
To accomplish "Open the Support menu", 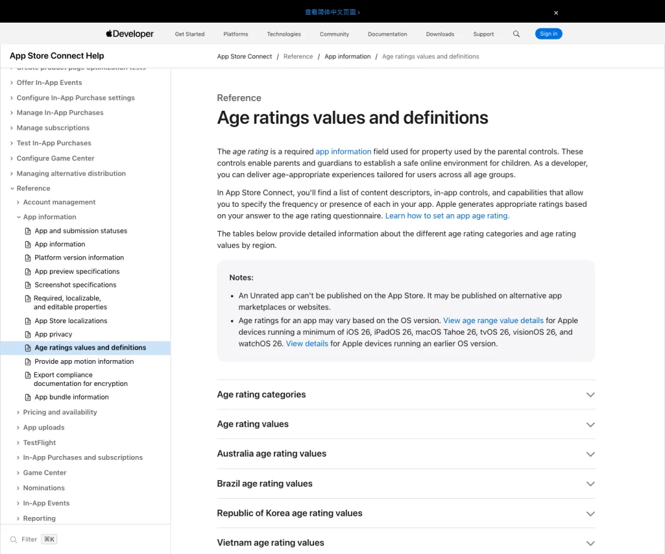I will (483, 34).
